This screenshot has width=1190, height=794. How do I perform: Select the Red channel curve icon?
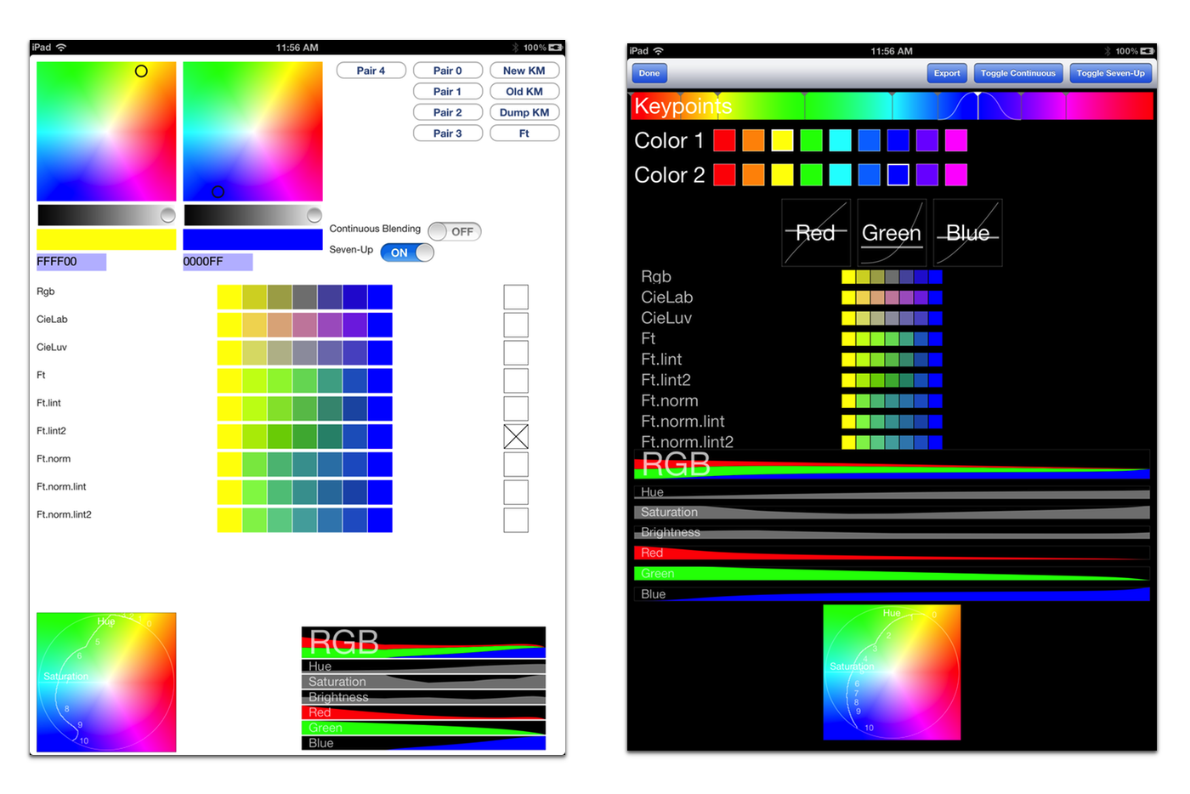pos(815,232)
